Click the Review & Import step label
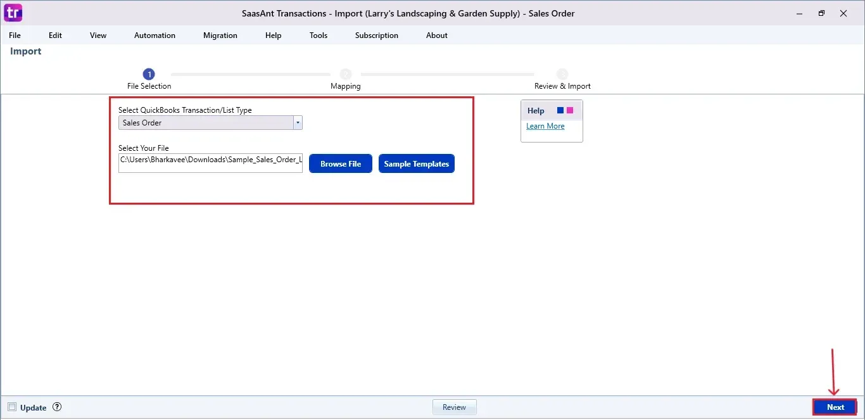Viewport: 865px width, 420px height. (x=562, y=86)
